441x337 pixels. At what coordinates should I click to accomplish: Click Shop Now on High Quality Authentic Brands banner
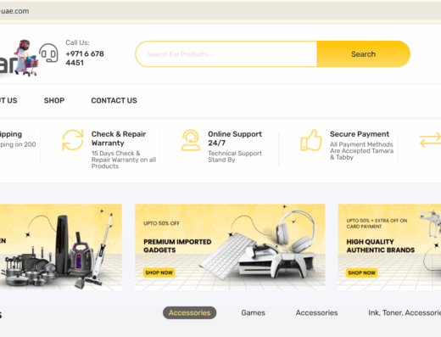pos(361,272)
